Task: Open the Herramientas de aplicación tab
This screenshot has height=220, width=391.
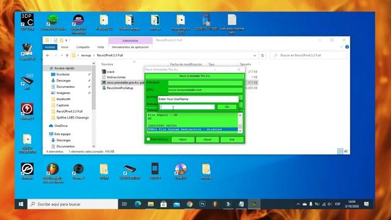Action: point(130,47)
